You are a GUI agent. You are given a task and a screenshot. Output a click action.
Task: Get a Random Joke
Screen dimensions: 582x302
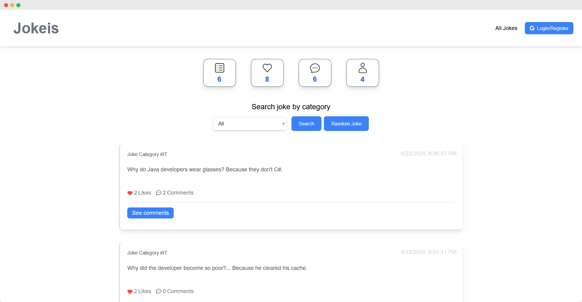coord(346,124)
